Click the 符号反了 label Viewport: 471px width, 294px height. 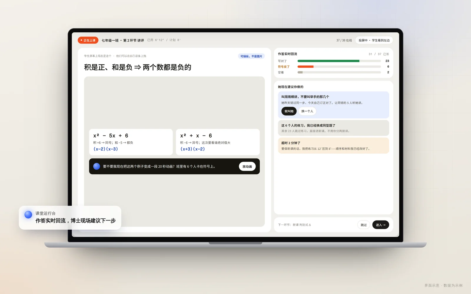coord(284,67)
